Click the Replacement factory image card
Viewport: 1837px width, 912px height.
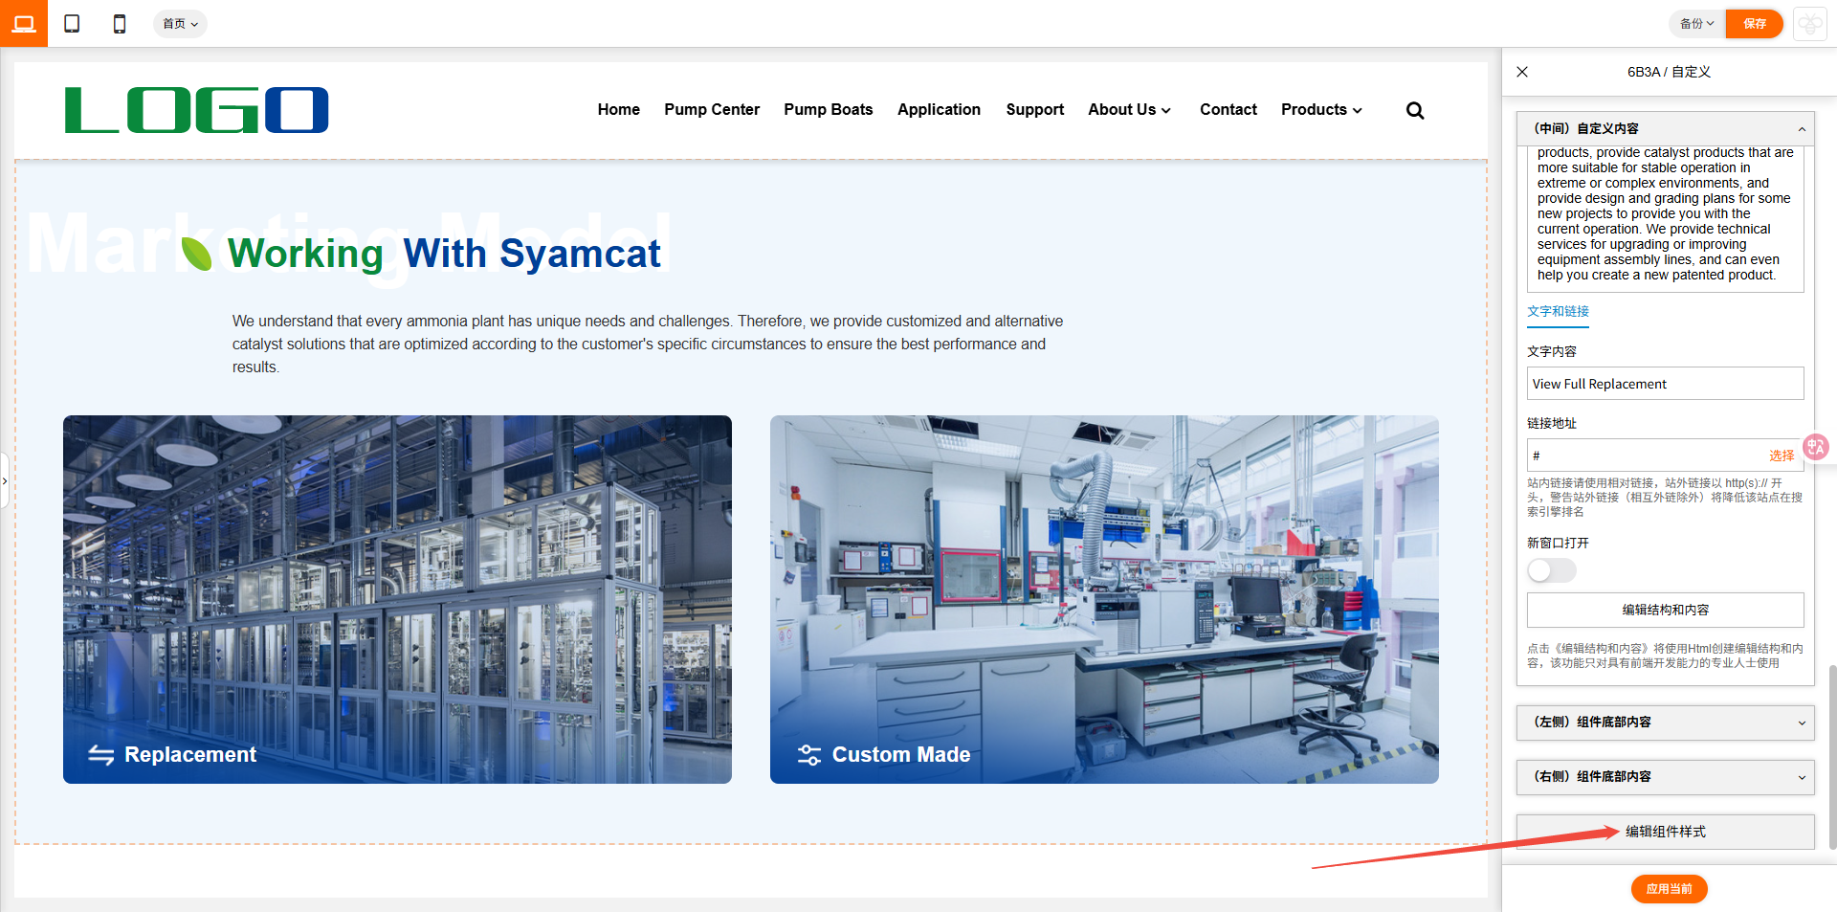397,599
